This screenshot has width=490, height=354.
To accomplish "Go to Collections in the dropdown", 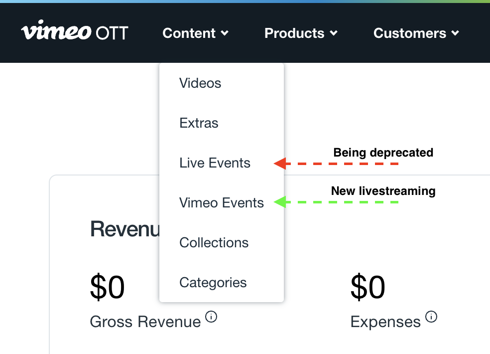I will click(x=214, y=243).
